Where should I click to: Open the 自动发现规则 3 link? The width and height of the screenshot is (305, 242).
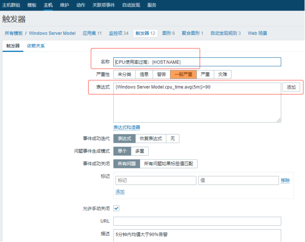(225, 33)
